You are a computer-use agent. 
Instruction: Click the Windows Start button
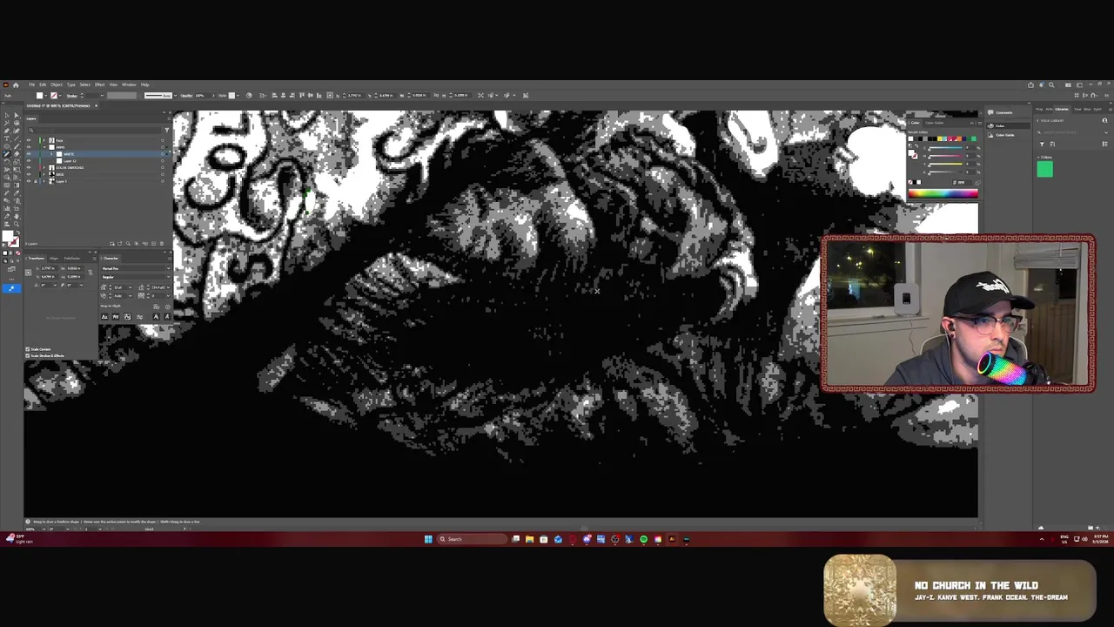coord(428,539)
